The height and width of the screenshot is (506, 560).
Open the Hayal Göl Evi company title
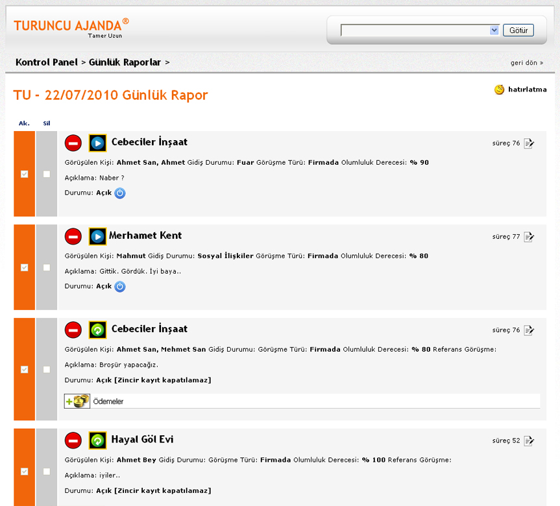(x=142, y=440)
